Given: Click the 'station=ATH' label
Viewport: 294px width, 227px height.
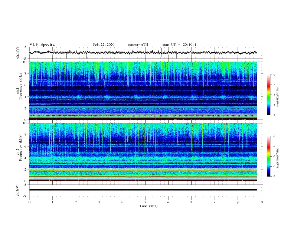Looking at the screenshot, I should (x=138, y=45).
